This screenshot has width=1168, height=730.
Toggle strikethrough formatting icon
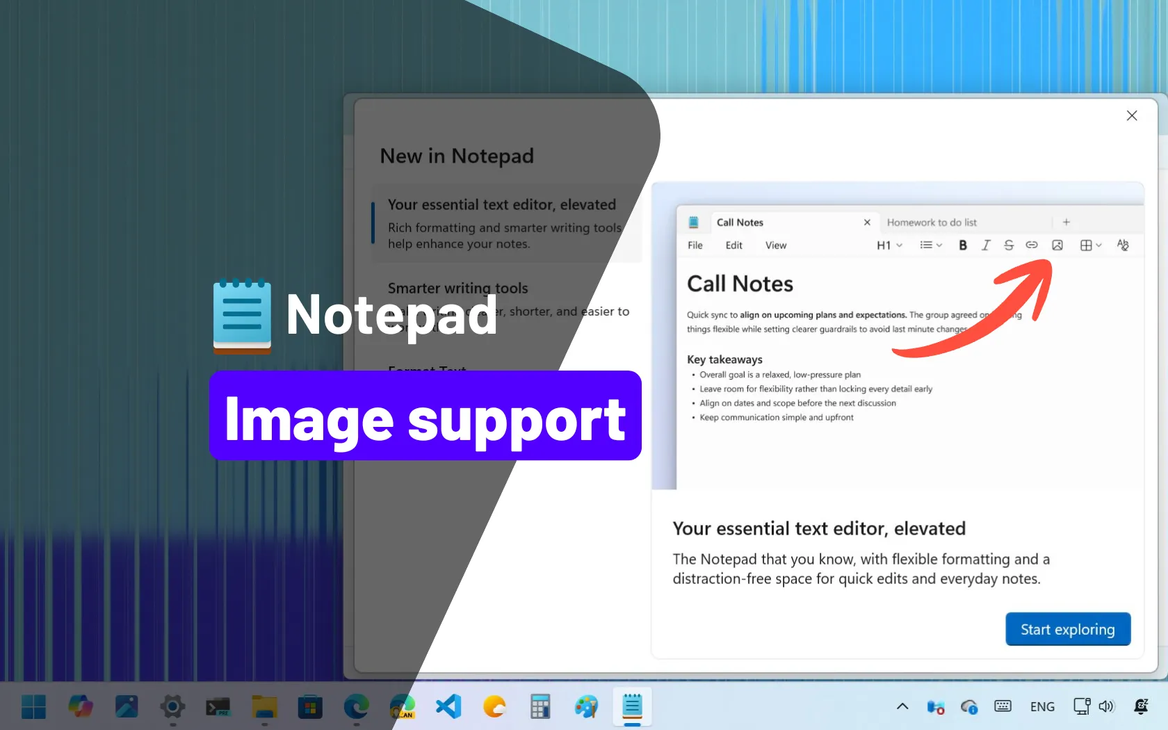(1009, 245)
